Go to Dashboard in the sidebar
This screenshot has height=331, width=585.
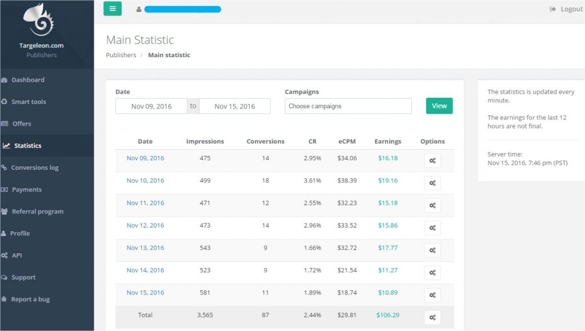27,80
